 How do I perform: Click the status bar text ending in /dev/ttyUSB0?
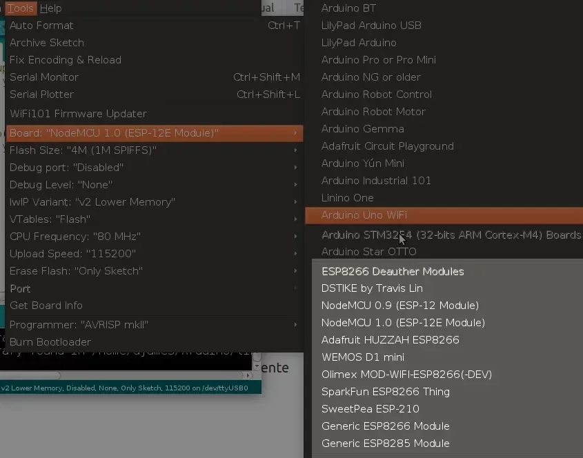[x=124, y=388]
